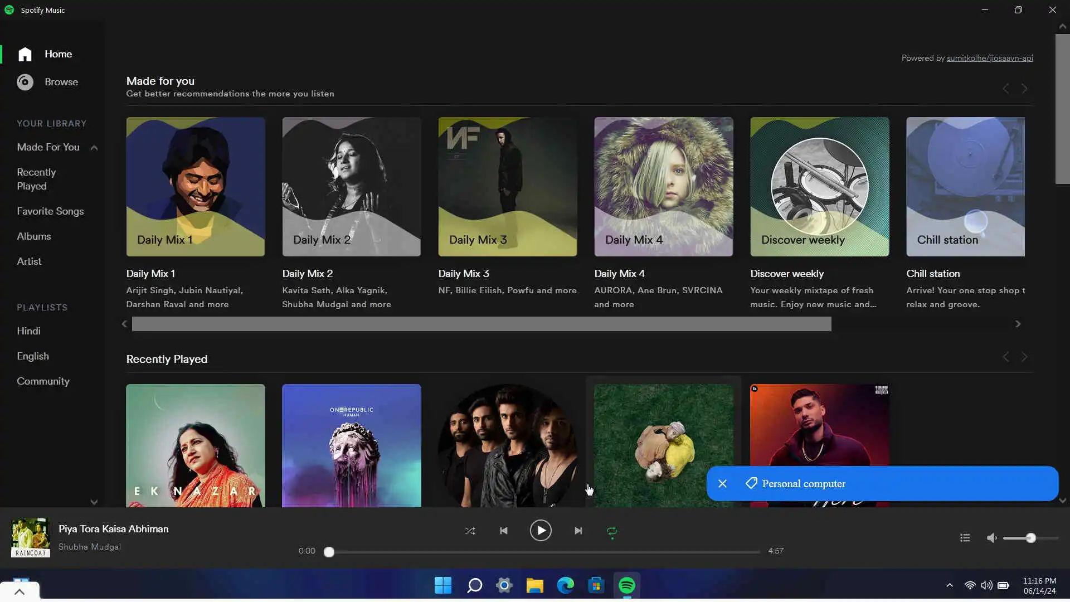The image size is (1070, 602).
Task: Select the Hindi playlist
Action: pos(28,331)
